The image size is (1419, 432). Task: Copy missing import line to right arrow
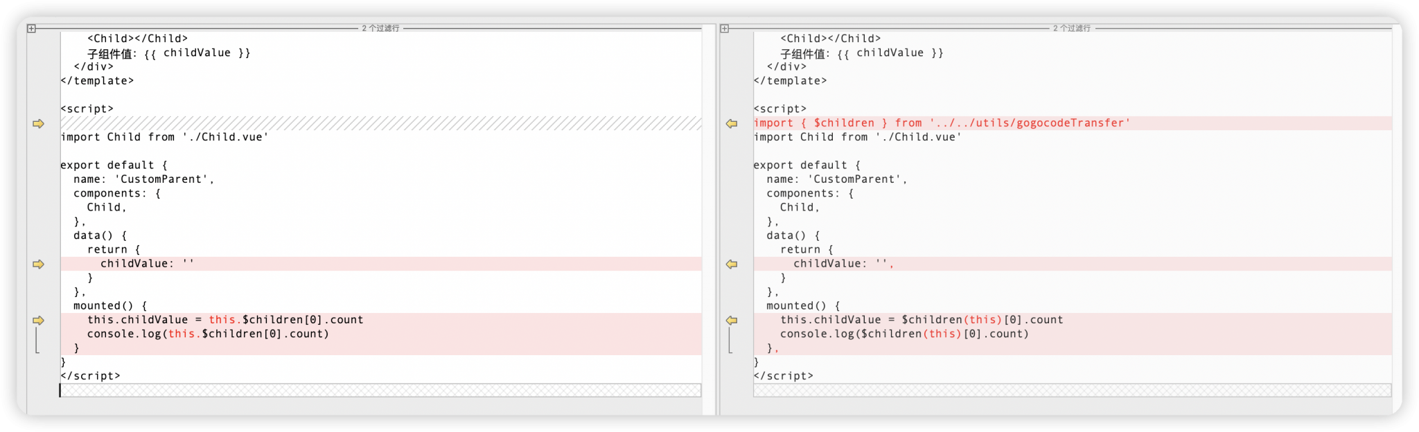coord(38,124)
